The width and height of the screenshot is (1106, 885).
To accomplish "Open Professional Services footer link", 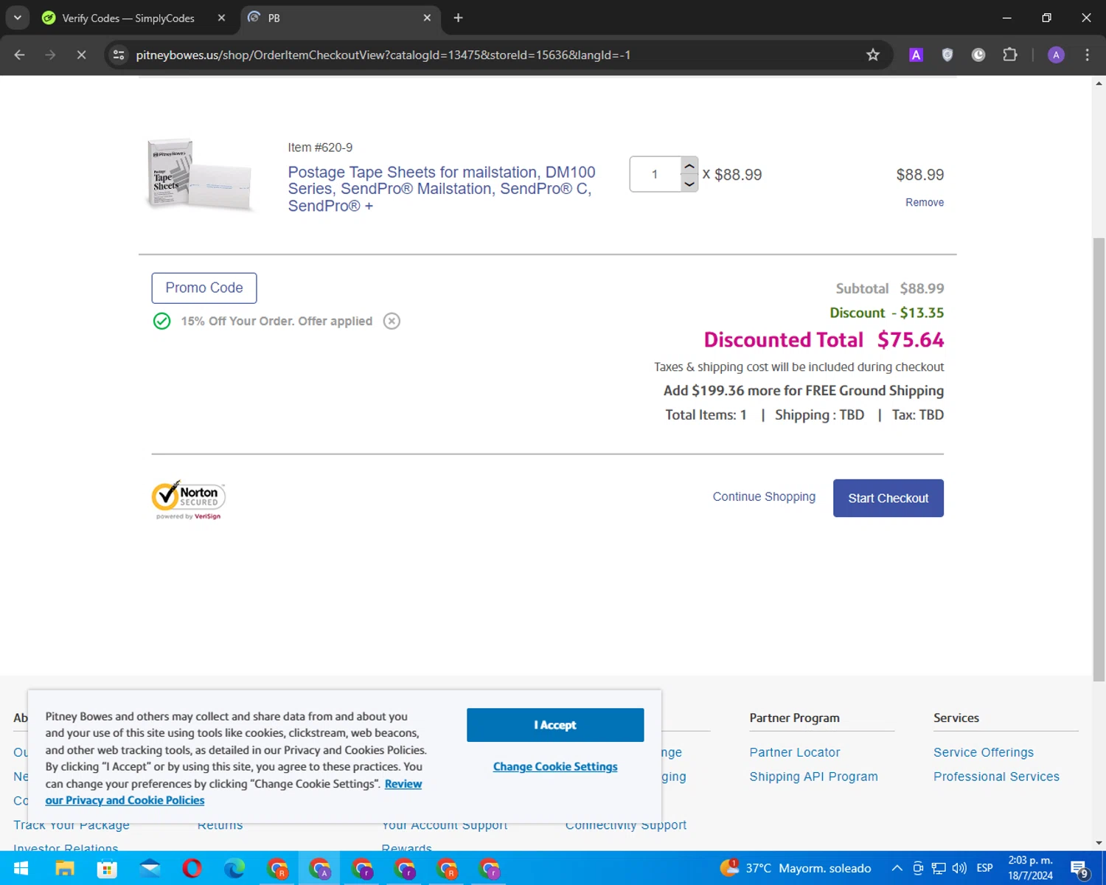I will [996, 777].
